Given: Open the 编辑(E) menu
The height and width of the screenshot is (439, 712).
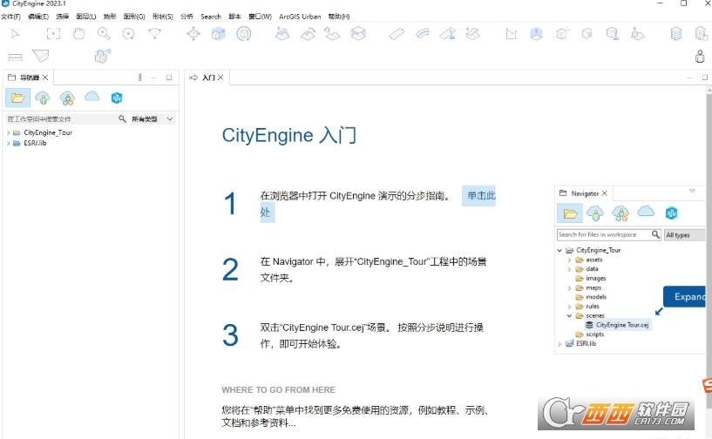Looking at the screenshot, I should tap(38, 17).
